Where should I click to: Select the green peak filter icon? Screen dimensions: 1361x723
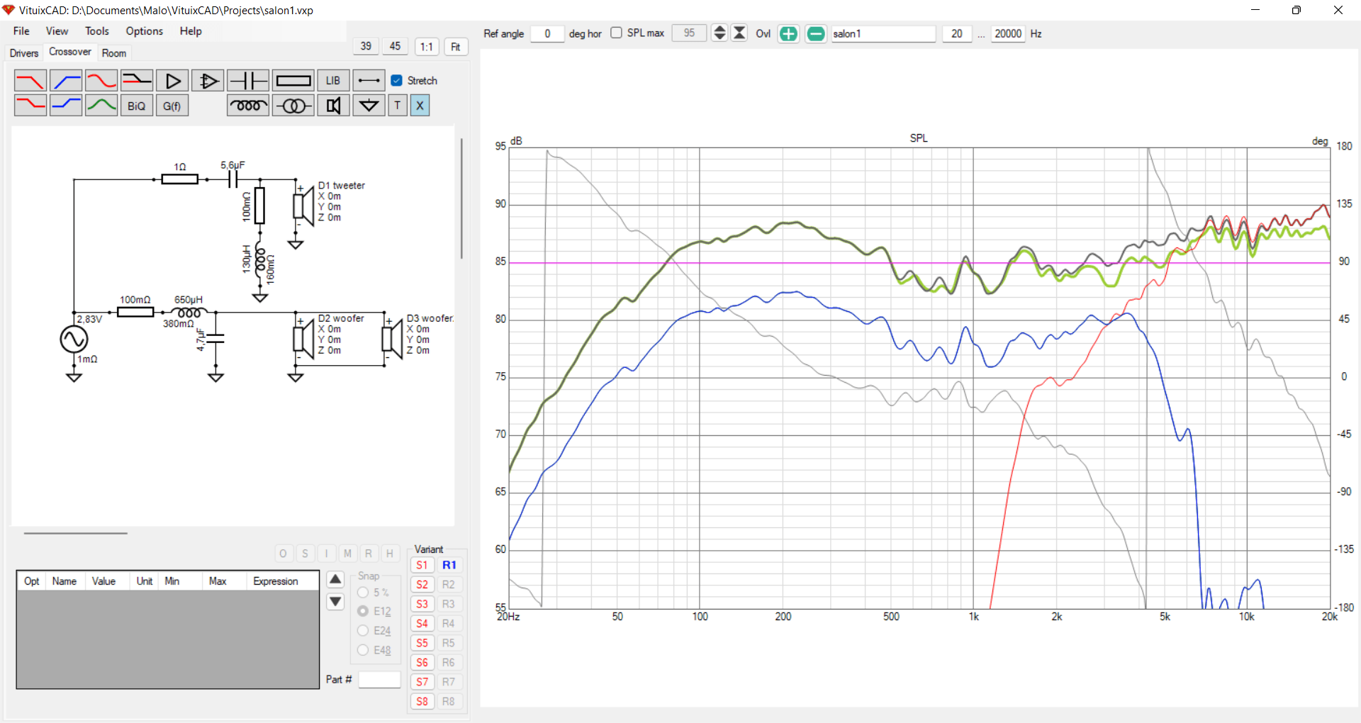tap(101, 106)
